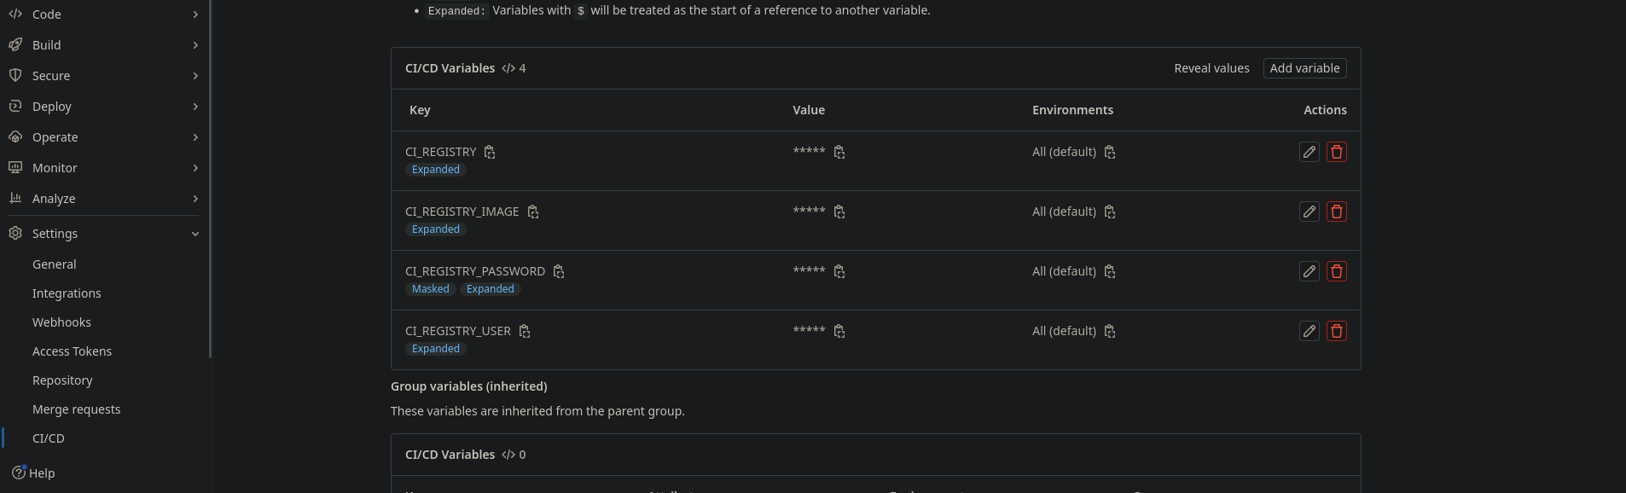
Task: Expand the Monitor sidebar section
Action: click(104, 168)
